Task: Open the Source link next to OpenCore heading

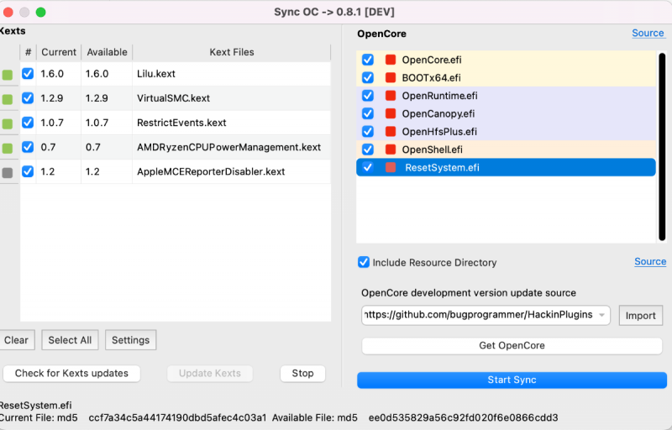Action: click(x=648, y=34)
